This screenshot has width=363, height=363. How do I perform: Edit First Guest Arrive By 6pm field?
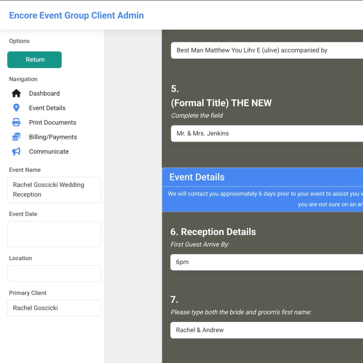pyautogui.click(x=267, y=262)
